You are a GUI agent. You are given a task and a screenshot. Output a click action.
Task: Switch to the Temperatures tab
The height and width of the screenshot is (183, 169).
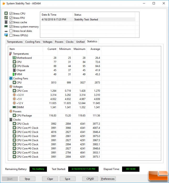15,42
